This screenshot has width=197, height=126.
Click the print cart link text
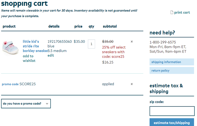tap(182, 13)
